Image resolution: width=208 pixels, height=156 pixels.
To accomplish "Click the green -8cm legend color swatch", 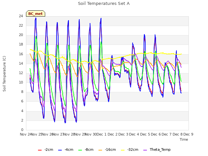I will point(80,150).
